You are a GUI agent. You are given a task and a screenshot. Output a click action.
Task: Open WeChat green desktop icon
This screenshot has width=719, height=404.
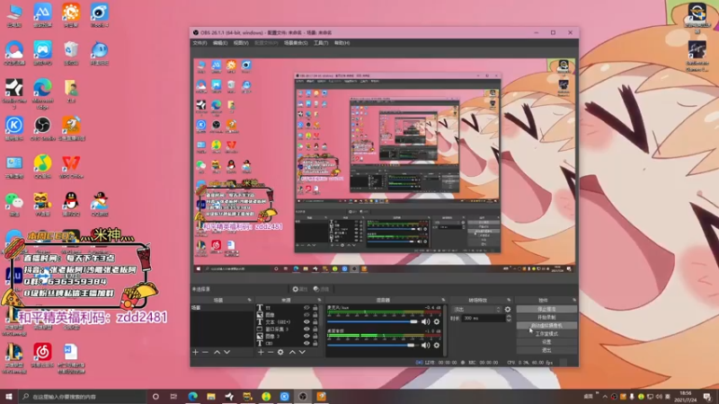click(x=14, y=205)
